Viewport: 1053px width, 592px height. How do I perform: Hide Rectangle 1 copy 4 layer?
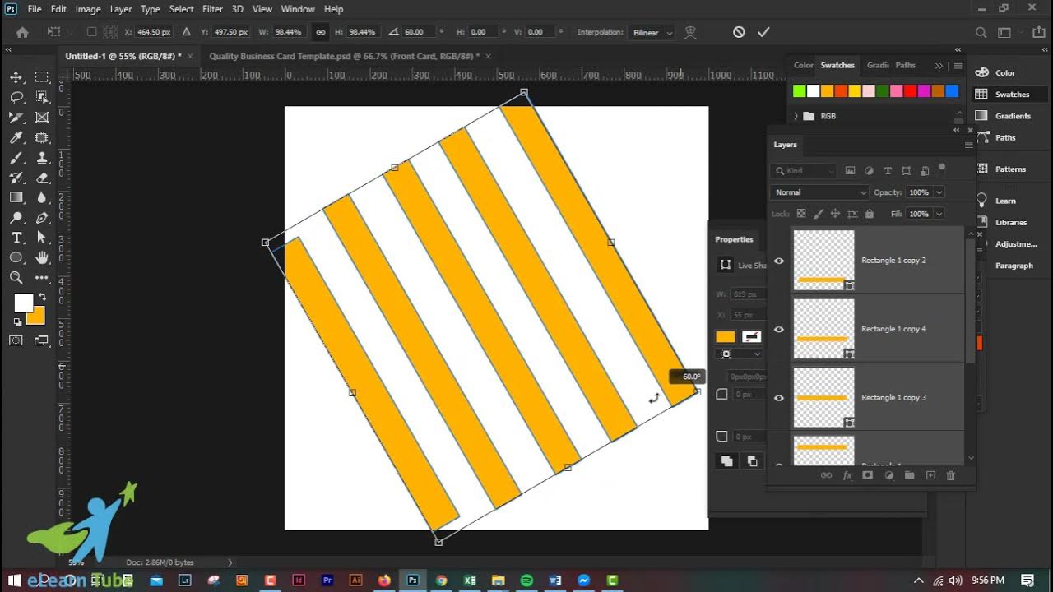click(779, 329)
